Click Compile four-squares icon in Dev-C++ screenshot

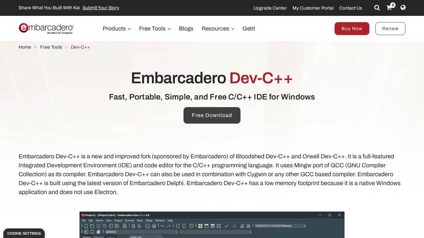(200, 226)
